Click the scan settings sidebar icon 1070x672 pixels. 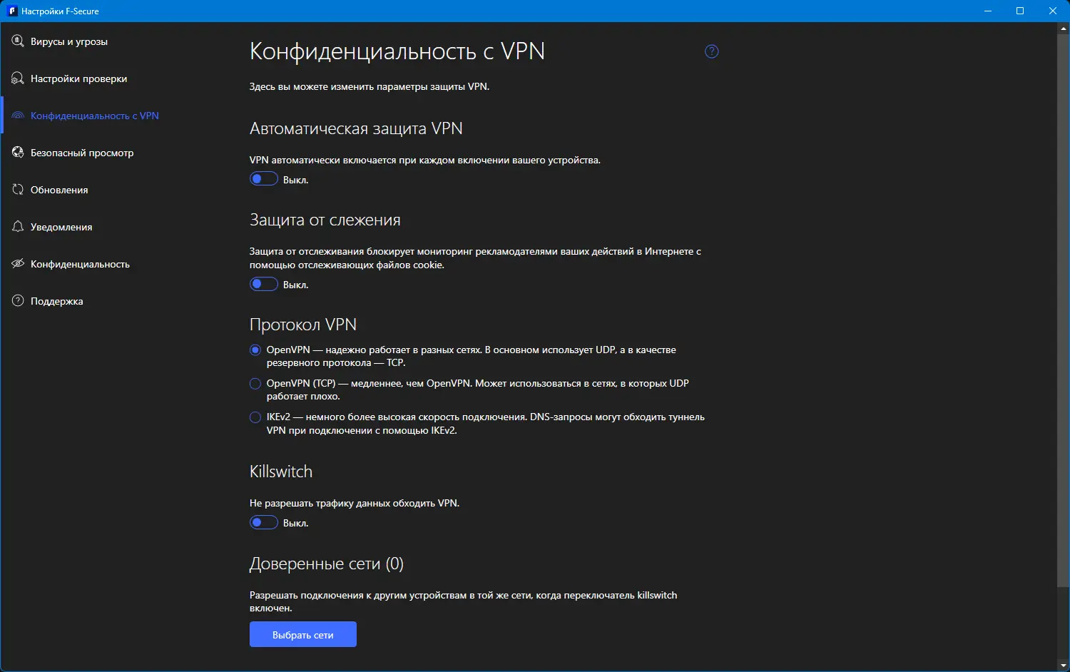pyautogui.click(x=18, y=78)
